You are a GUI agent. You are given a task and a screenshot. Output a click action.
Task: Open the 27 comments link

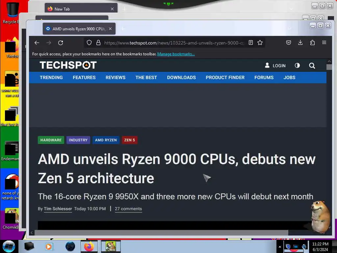(128, 209)
